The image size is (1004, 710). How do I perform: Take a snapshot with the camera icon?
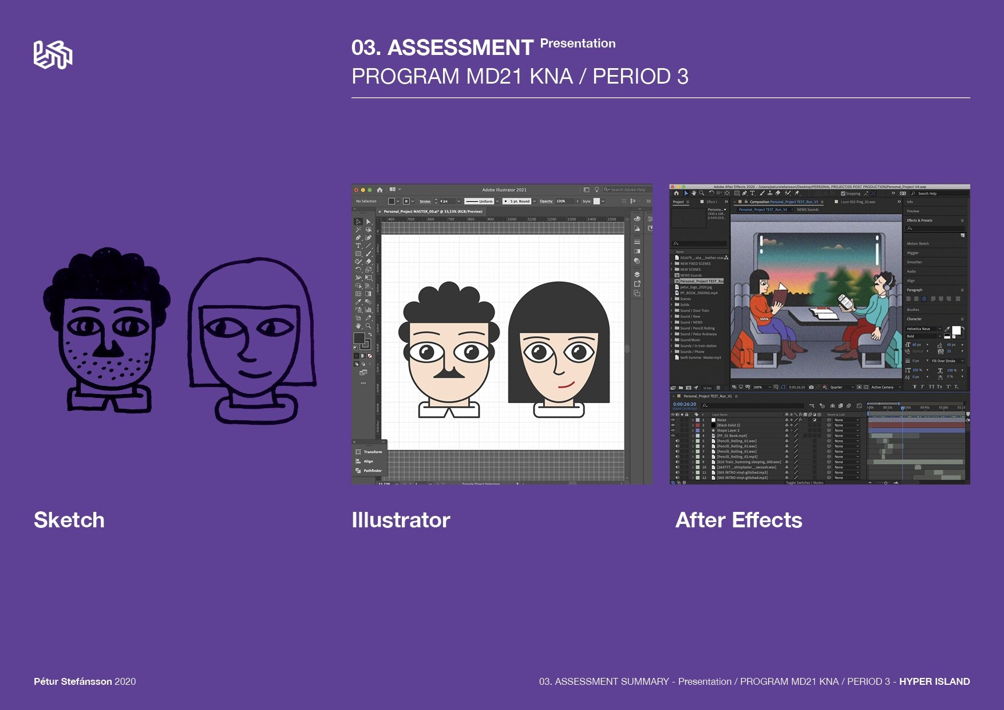pyautogui.click(x=811, y=387)
